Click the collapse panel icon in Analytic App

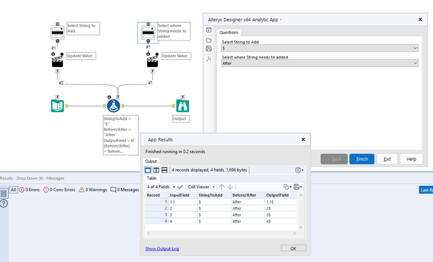(209, 30)
